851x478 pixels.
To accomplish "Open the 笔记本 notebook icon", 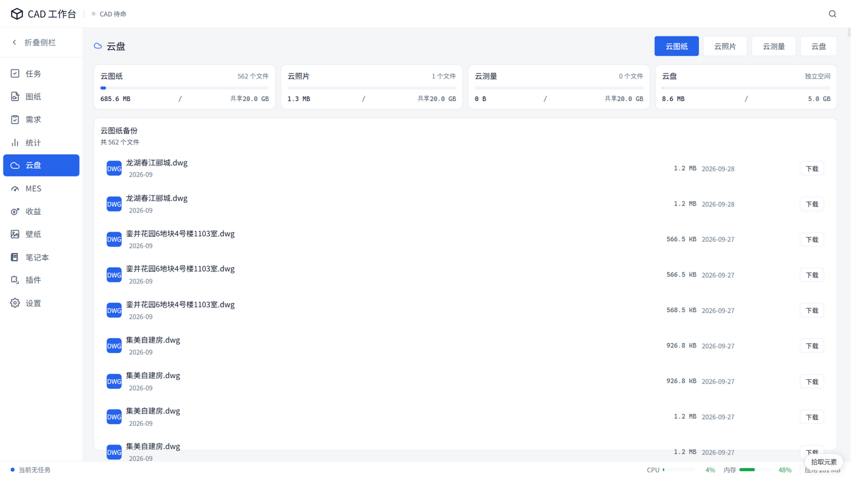I will coord(15,257).
